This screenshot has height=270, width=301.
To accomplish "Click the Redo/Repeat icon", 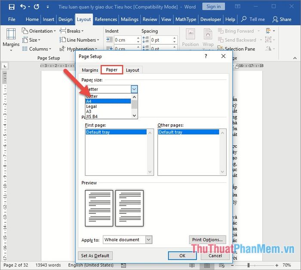I will (36, 7).
